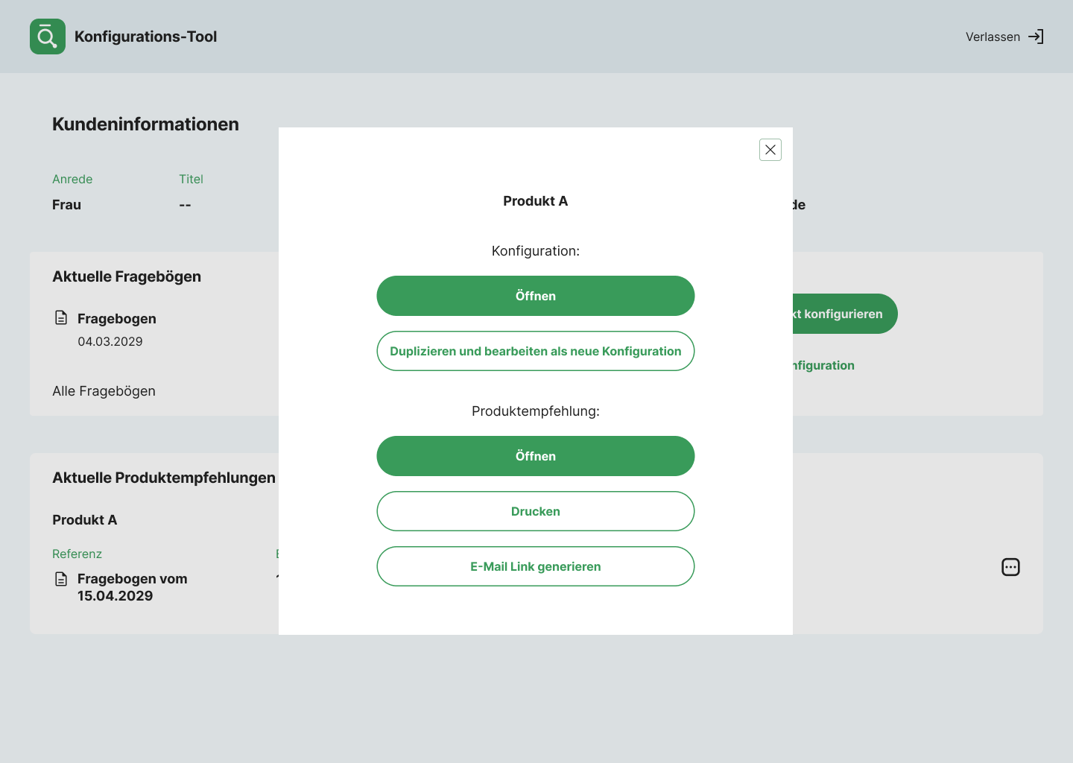Screen dimensions: 1073x763
Task: Click the Fragebogen document icon dated 04.03.2029
Action: pos(61,318)
